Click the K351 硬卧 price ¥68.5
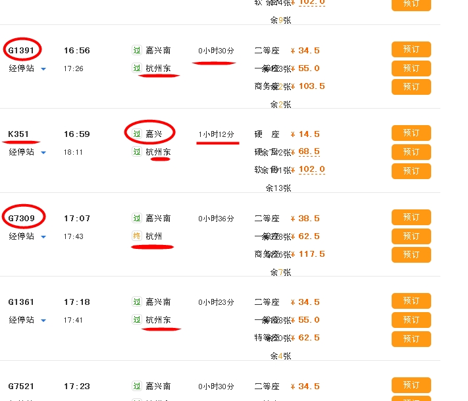This screenshot has width=468, height=401. (x=309, y=151)
